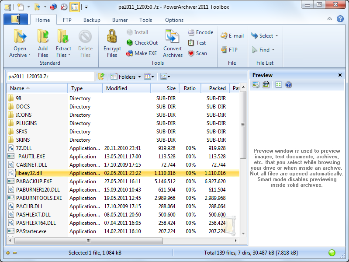Click the Convert Archives icon
This screenshot has width=349, height=262.
(x=172, y=36)
